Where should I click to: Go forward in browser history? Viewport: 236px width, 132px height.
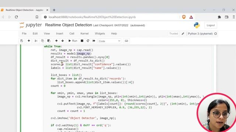pyautogui.click(x=10, y=17)
